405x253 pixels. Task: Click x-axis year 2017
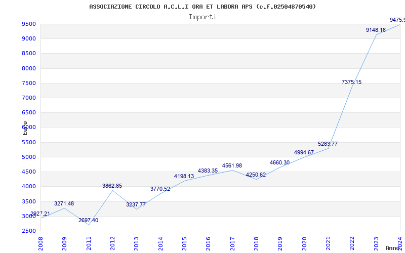(x=232, y=244)
